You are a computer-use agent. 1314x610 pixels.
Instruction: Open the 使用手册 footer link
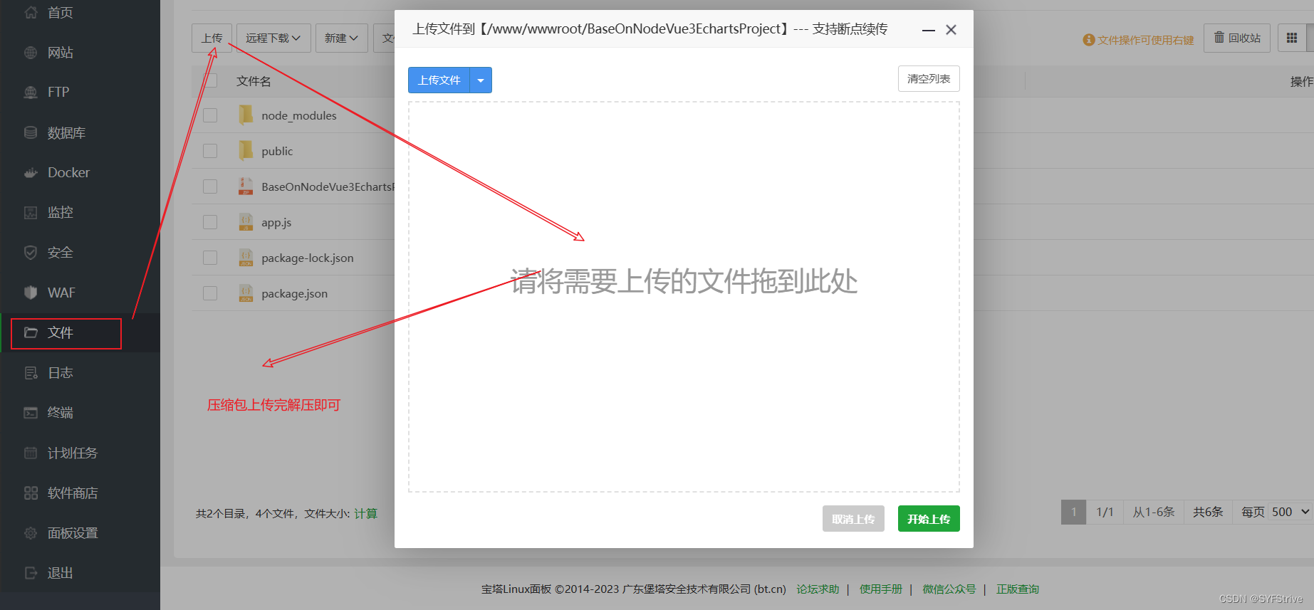click(881, 589)
